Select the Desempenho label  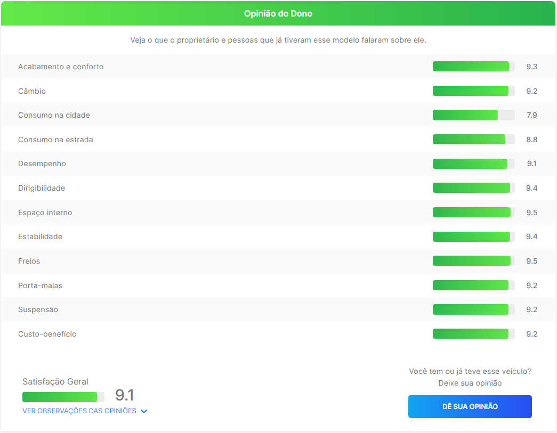click(42, 164)
